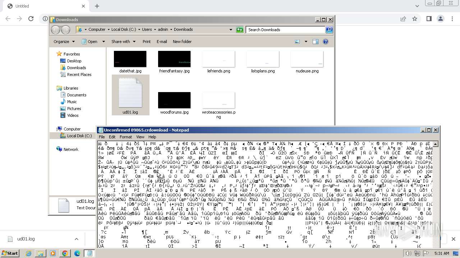The image size is (460, 258).
Task: Open Chrome tab search chevron
Action: [x=417, y=6]
